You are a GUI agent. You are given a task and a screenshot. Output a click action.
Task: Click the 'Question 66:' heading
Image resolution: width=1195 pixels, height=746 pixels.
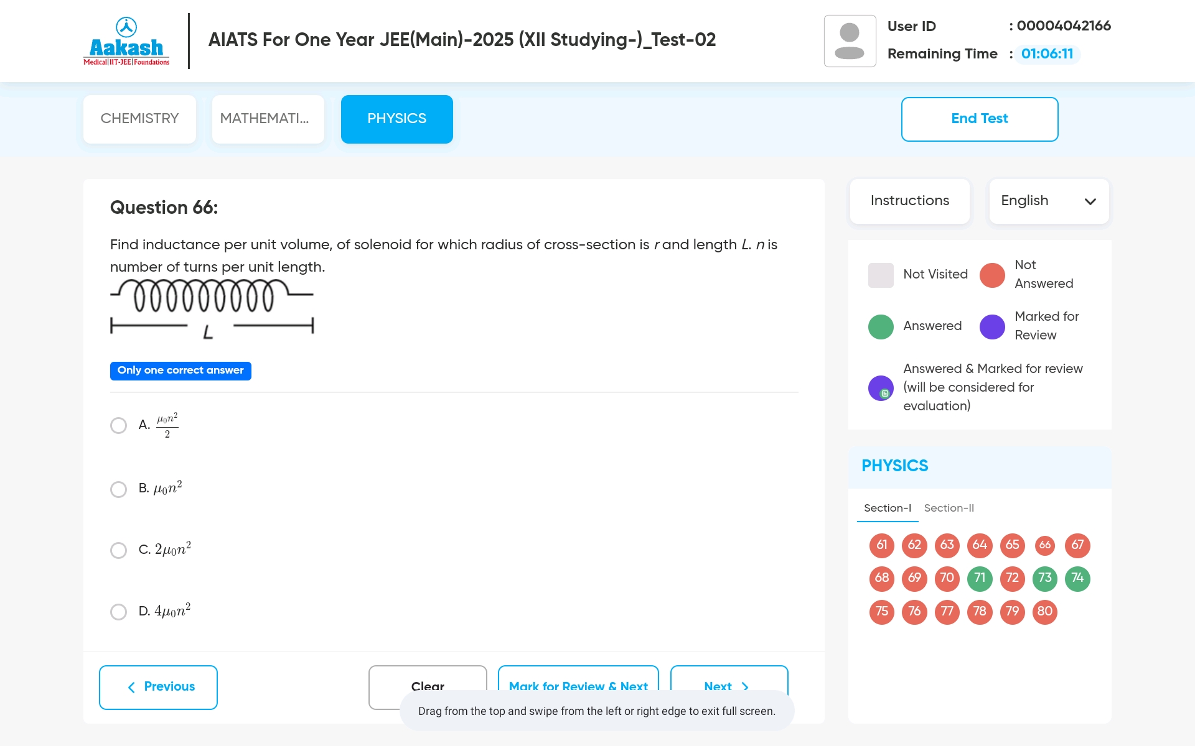coord(164,208)
